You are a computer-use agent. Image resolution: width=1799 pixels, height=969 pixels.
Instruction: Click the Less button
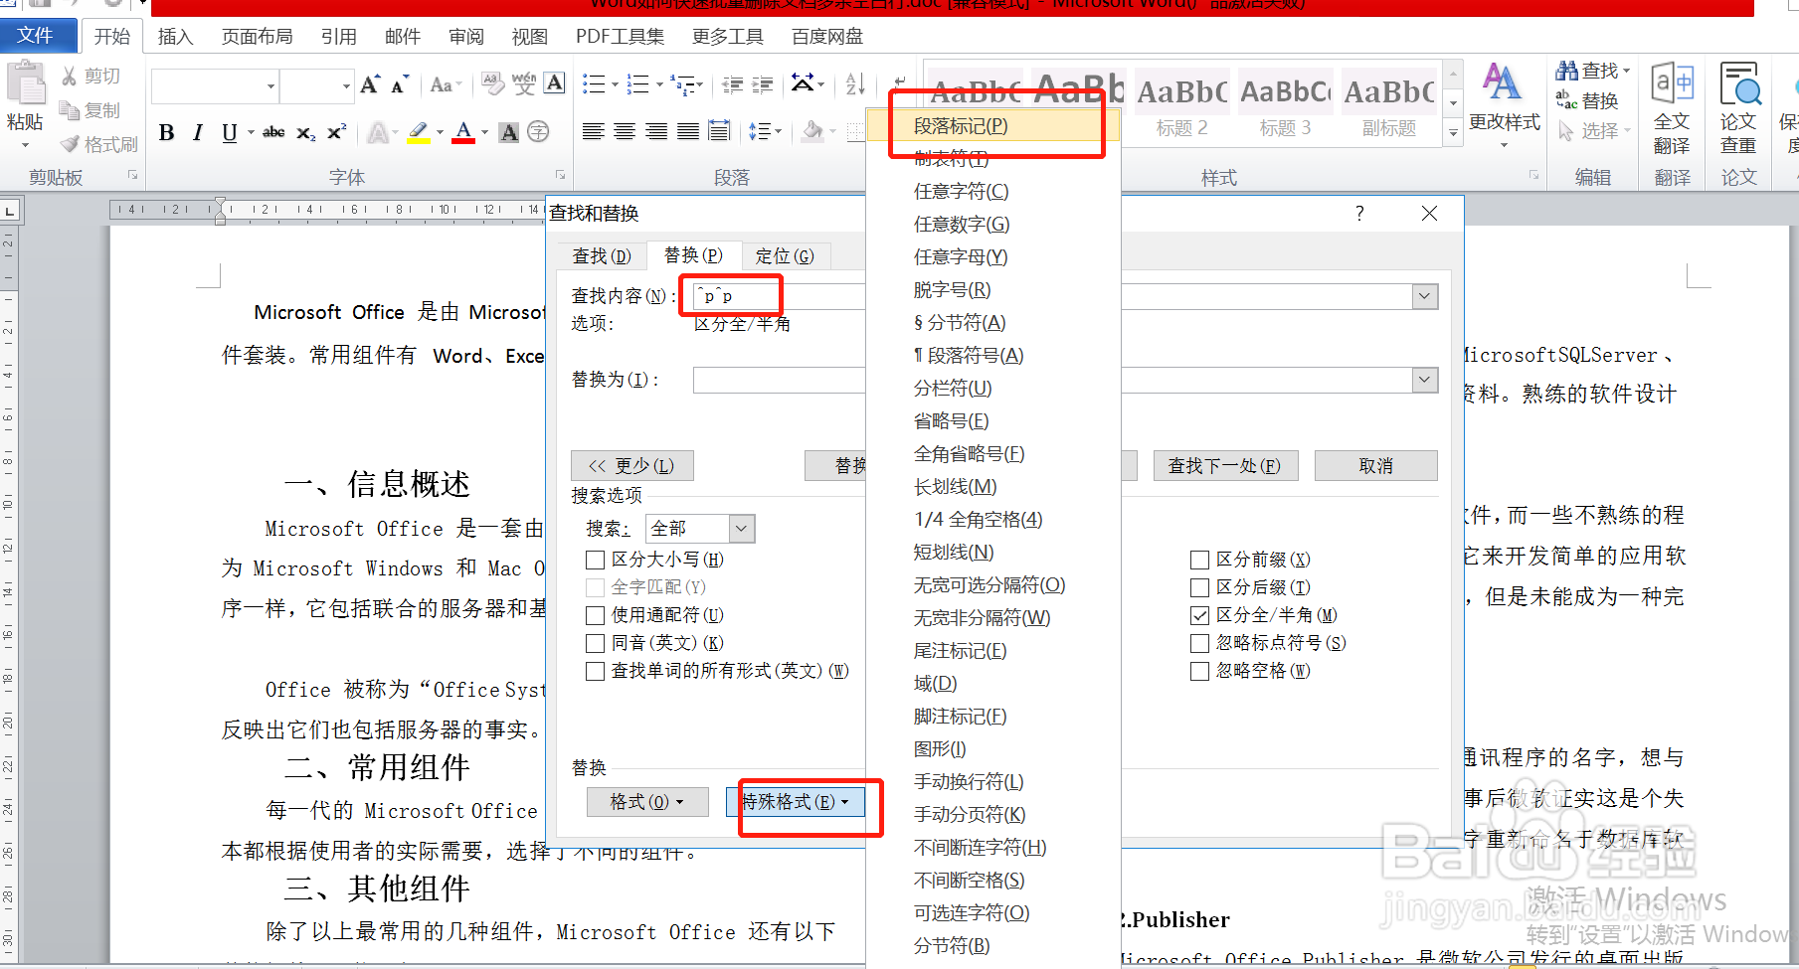(x=631, y=466)
